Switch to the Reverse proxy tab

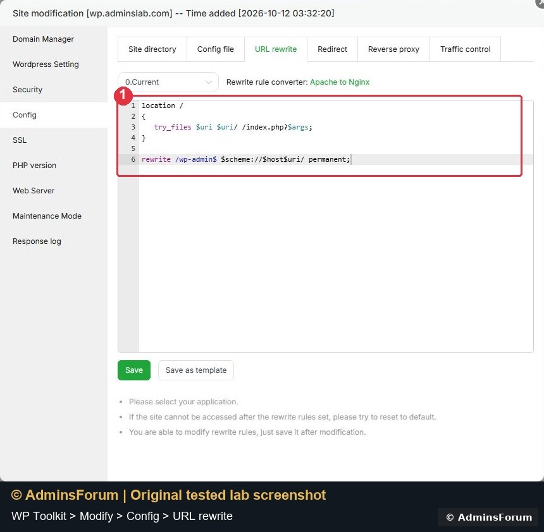pyautogui.click(x=393, y=49)
